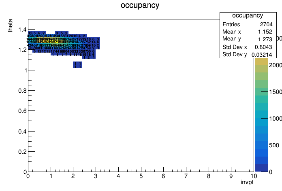282x191 pixels.
Task: Select the x-axis tick label "4"
Action: [118, 176]
